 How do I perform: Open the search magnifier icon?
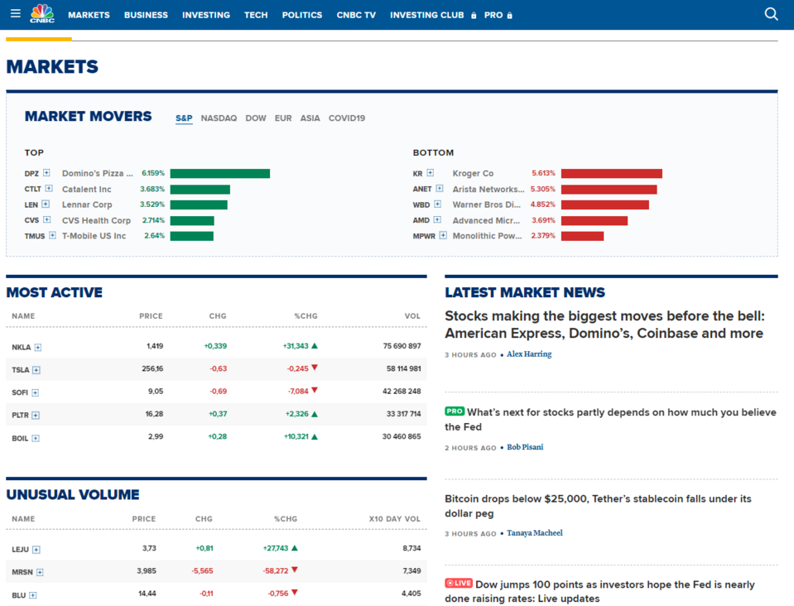pyautogui.click(x=771, y=14)
